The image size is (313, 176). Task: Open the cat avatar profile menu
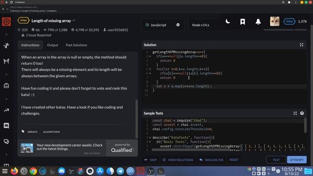pyautogui.click(x=275, y=22)
